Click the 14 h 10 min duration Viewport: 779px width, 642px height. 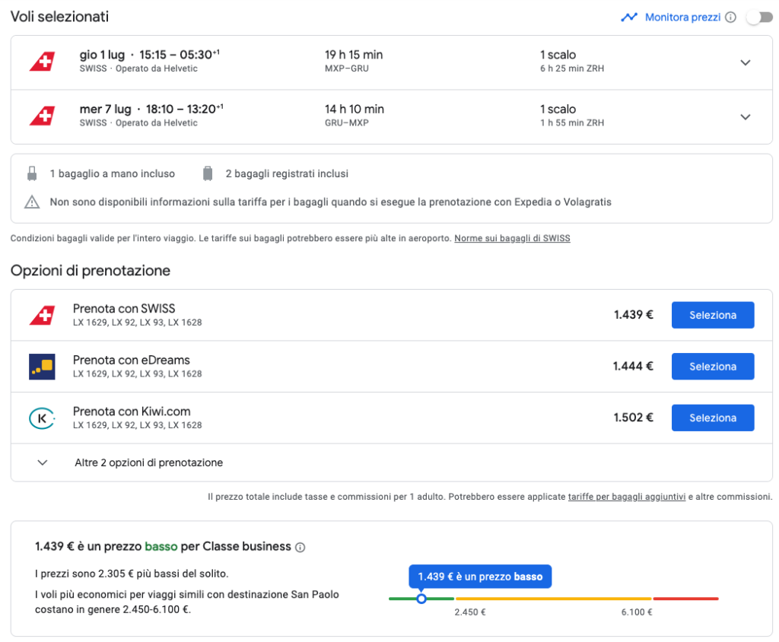(x=355, y=109)
